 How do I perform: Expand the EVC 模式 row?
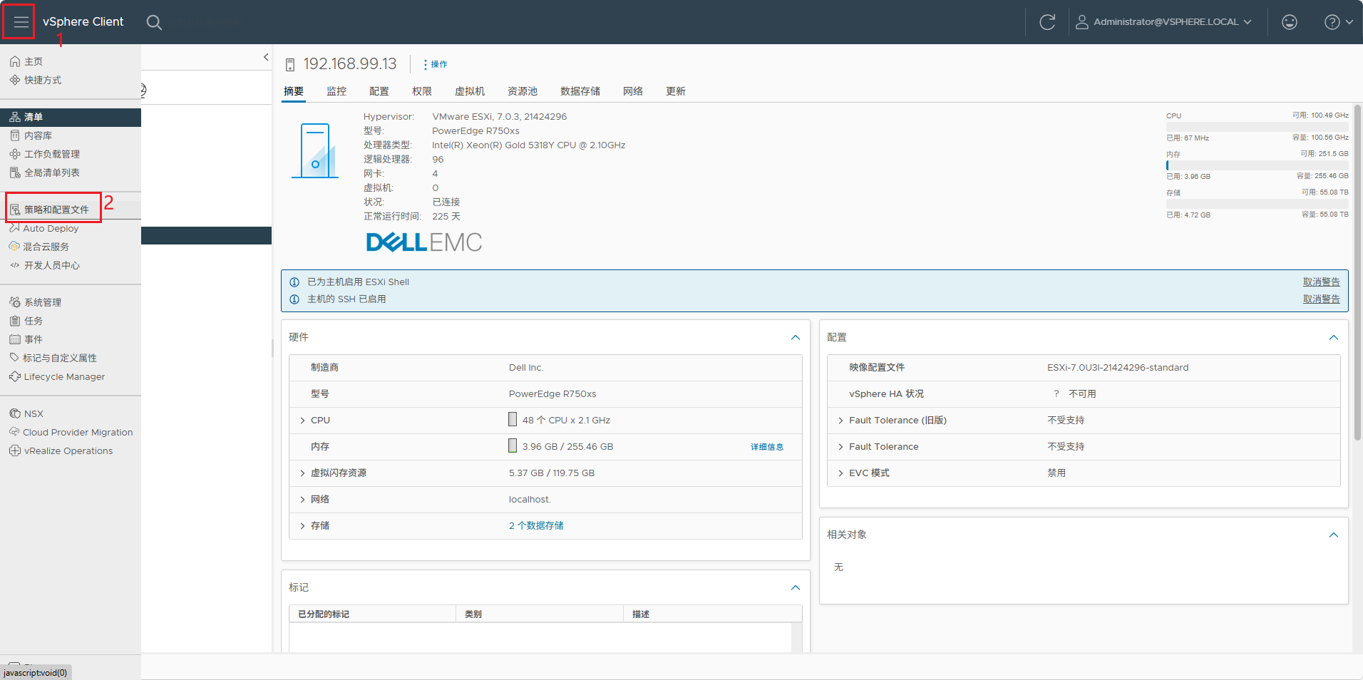click(x=840, y=473)
